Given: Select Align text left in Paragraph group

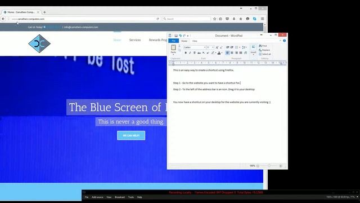Looking at the screenshot, I should pos(227,53).
